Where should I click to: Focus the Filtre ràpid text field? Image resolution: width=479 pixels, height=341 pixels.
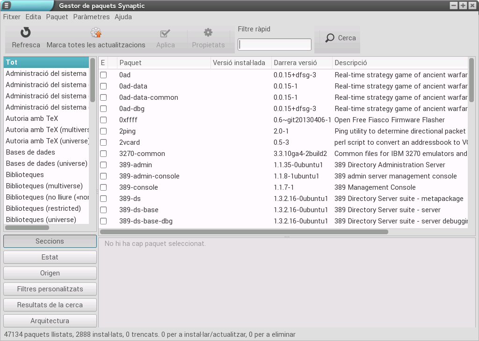pyautogui.click(x=275, y=44)
